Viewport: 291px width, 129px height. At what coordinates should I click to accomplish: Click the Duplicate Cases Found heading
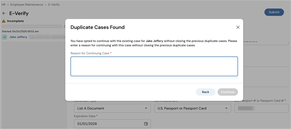coord(98,27)
